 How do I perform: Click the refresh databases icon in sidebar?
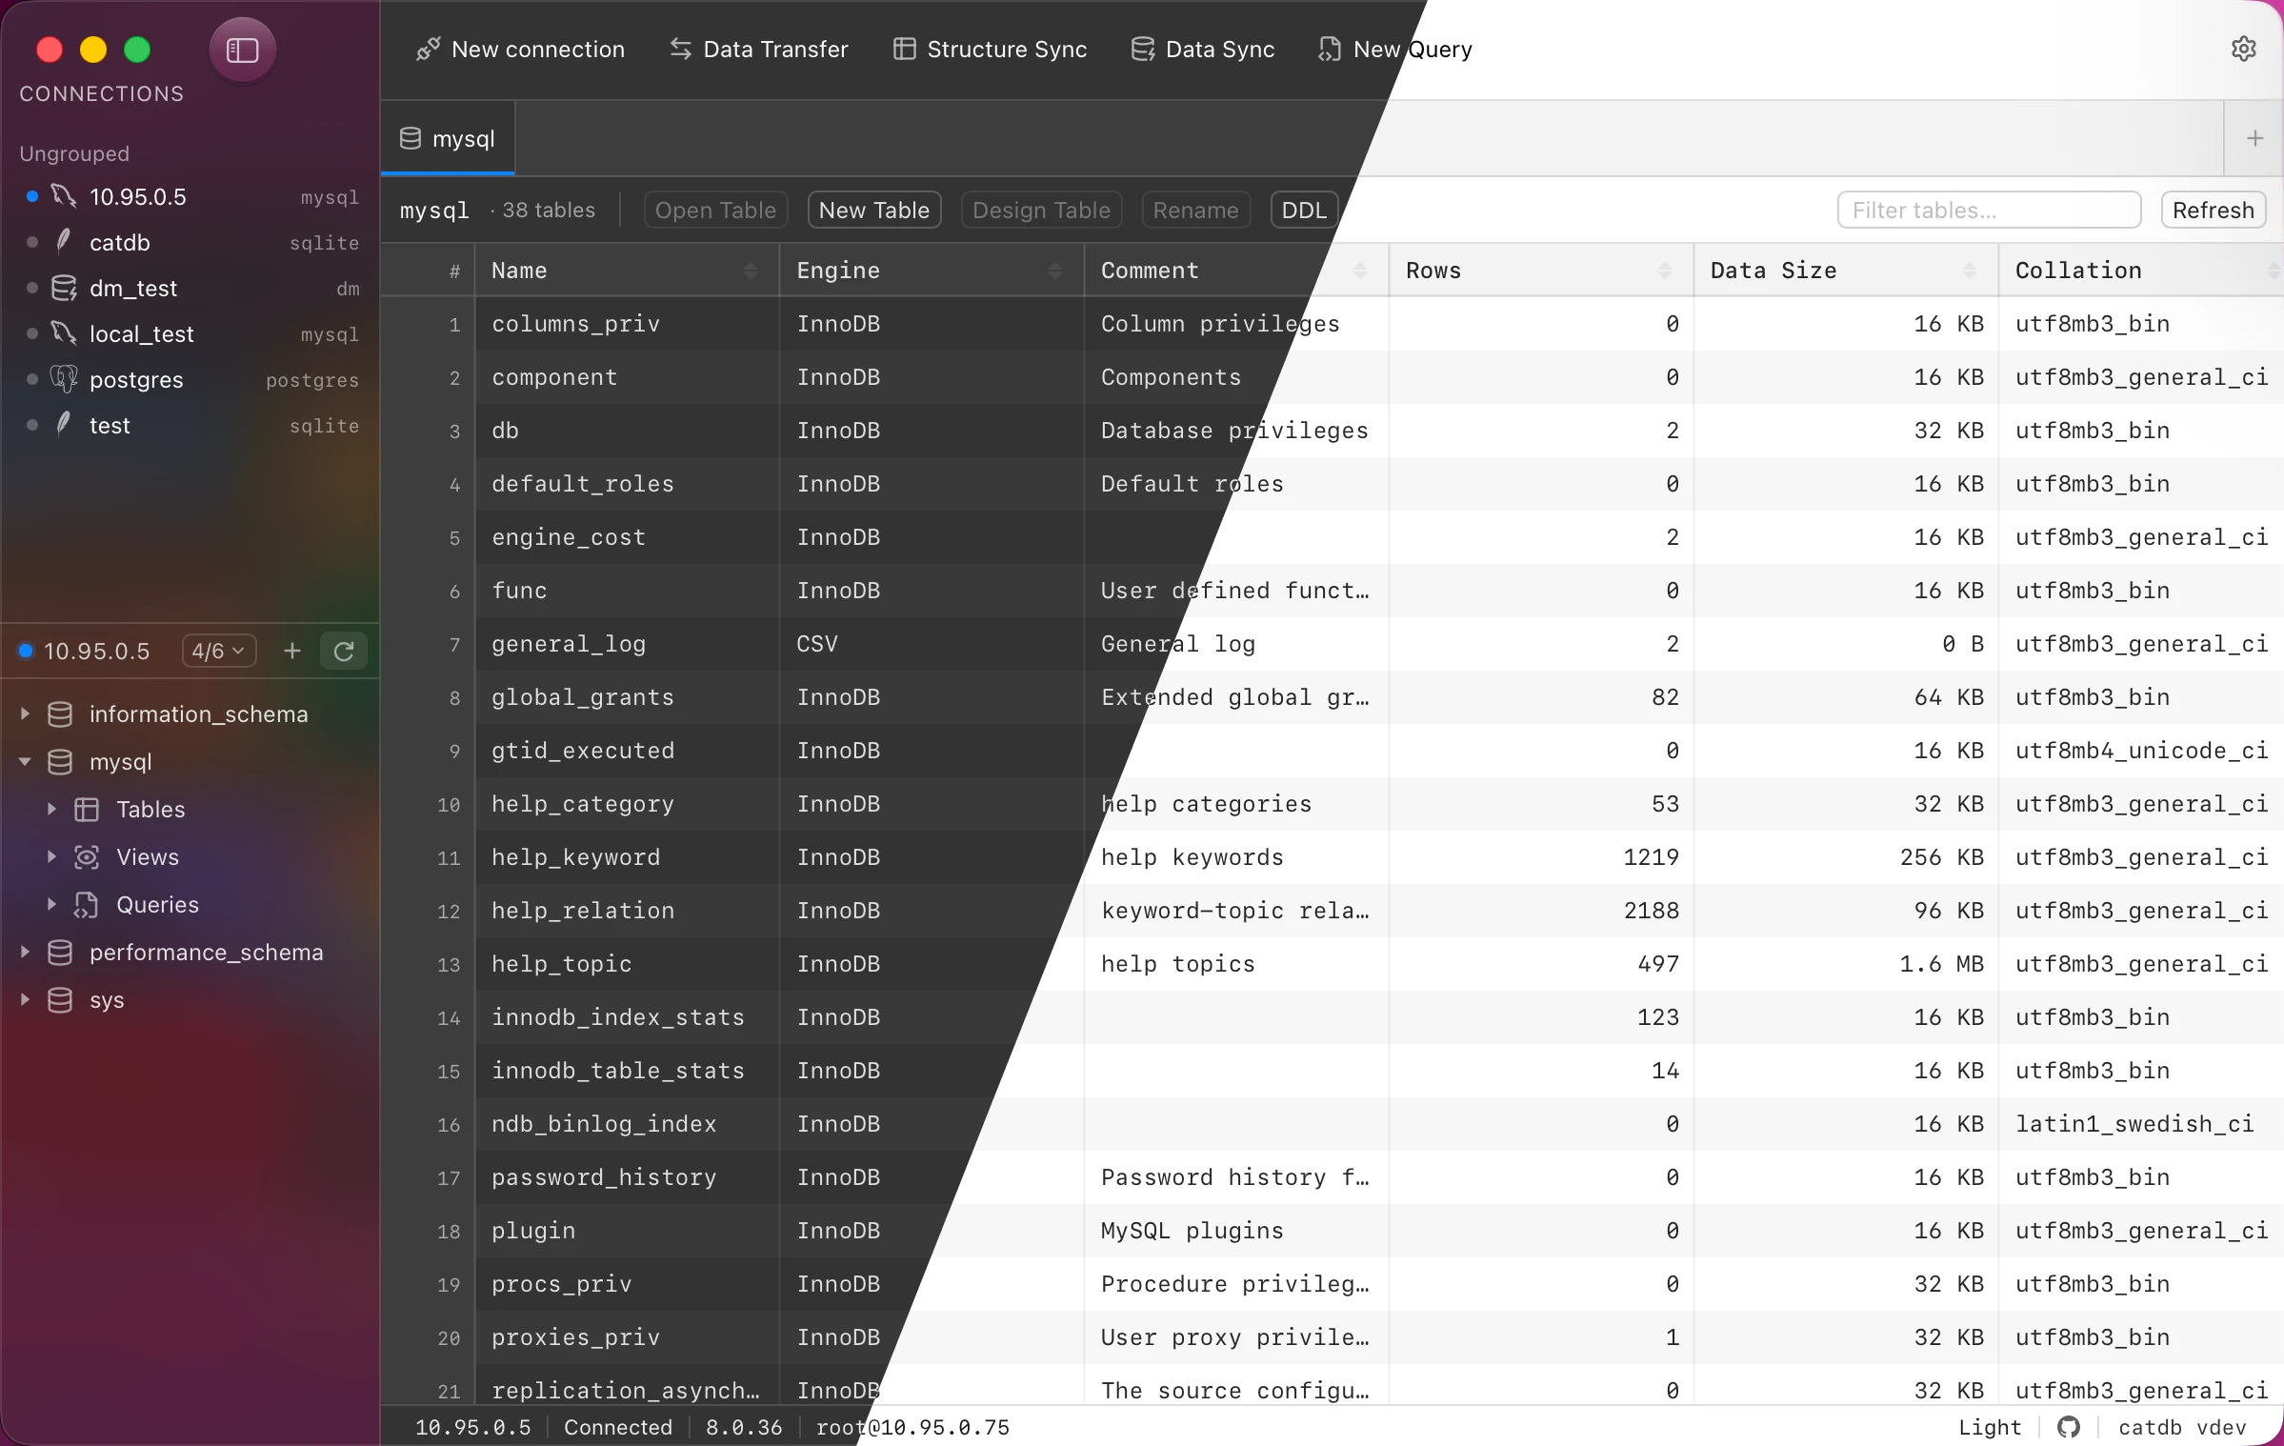tap(344, 652)
